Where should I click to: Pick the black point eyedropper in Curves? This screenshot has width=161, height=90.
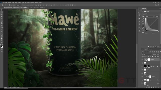pos(143,19)
